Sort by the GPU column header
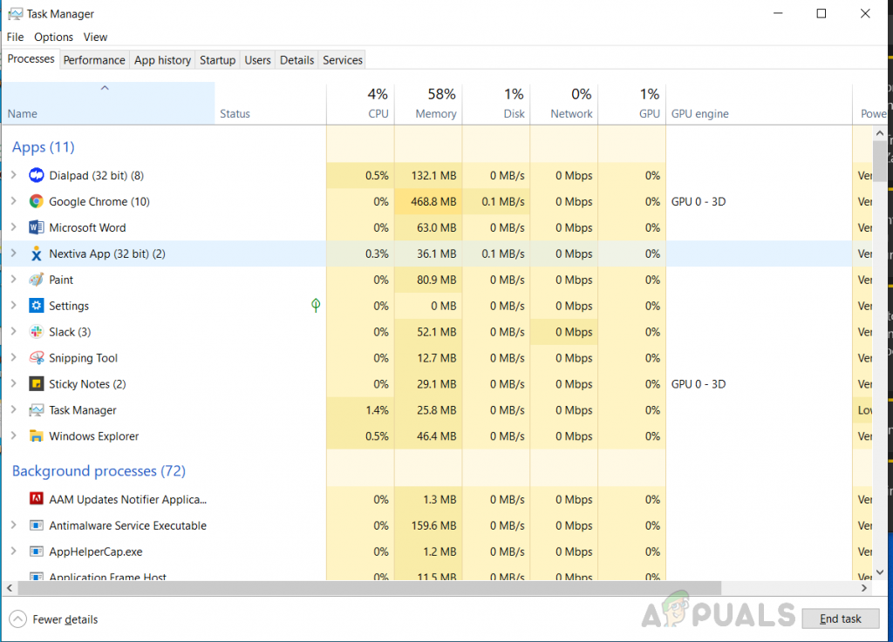The image size is (893, 642). [632, 104]
